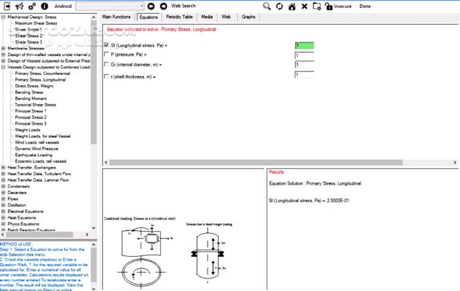The height and width of the screenshot is (291, 460).
Task: Click the horizontal scrollbar under the equation panel
Action: coord(276,161)
